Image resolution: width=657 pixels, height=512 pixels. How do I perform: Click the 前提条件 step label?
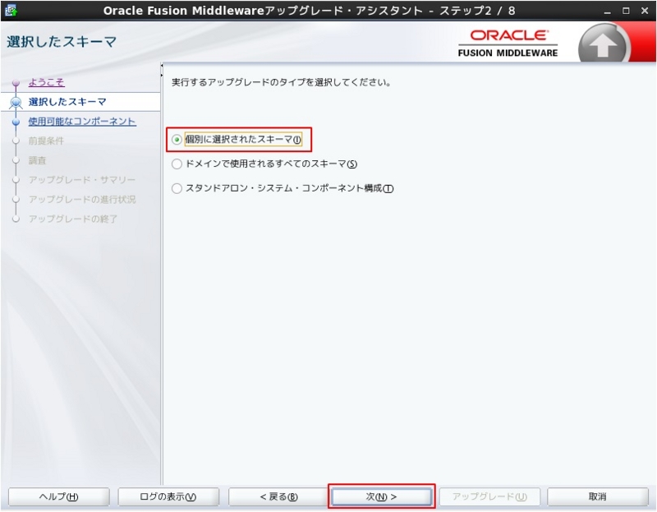pos(46,141)
